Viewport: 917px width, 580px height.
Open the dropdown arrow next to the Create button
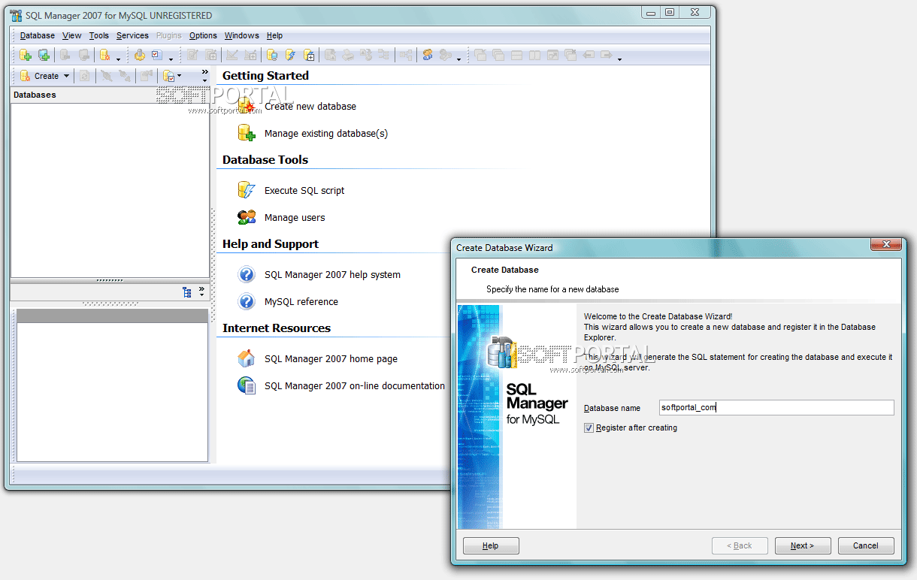(66, 76)
